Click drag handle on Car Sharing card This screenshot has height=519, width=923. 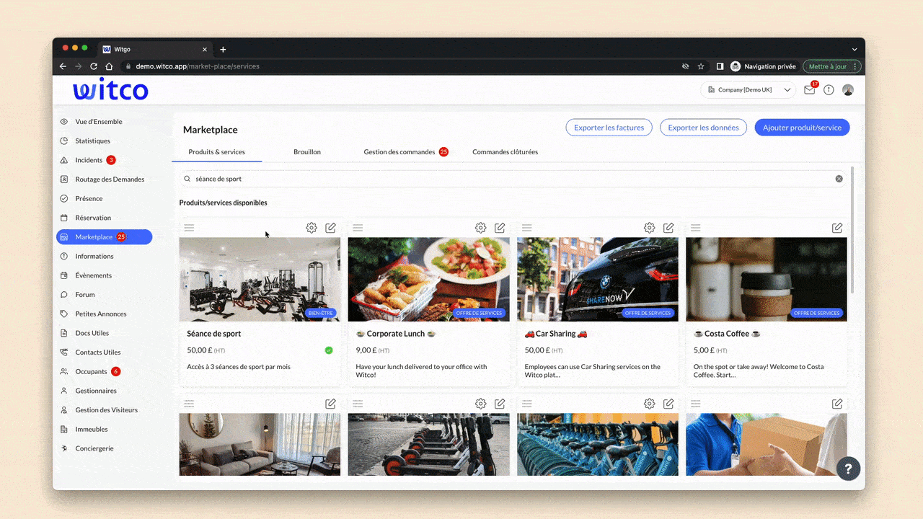coord(526,228)
